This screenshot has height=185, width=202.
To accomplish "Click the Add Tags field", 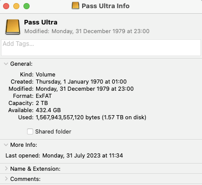I will click(x=101, y=47).
